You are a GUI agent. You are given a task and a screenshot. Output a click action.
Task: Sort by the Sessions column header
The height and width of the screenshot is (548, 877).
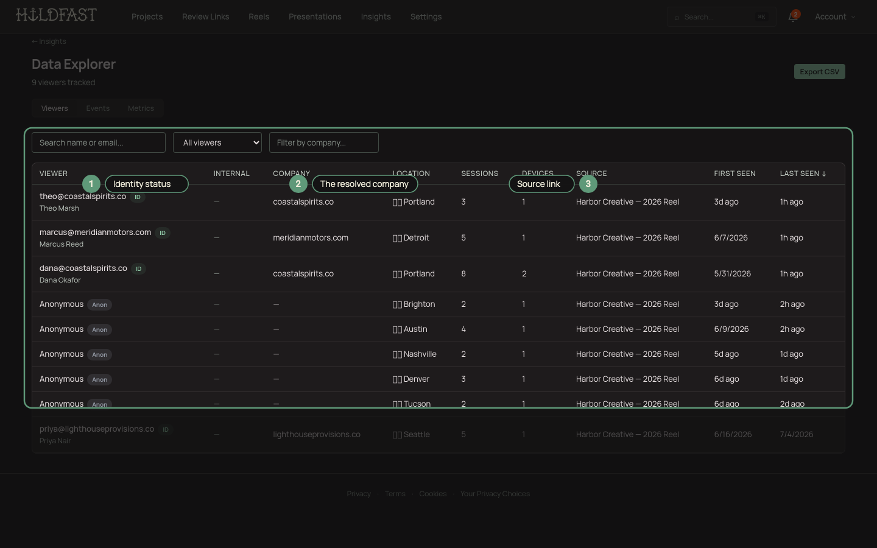click(479, 174)
